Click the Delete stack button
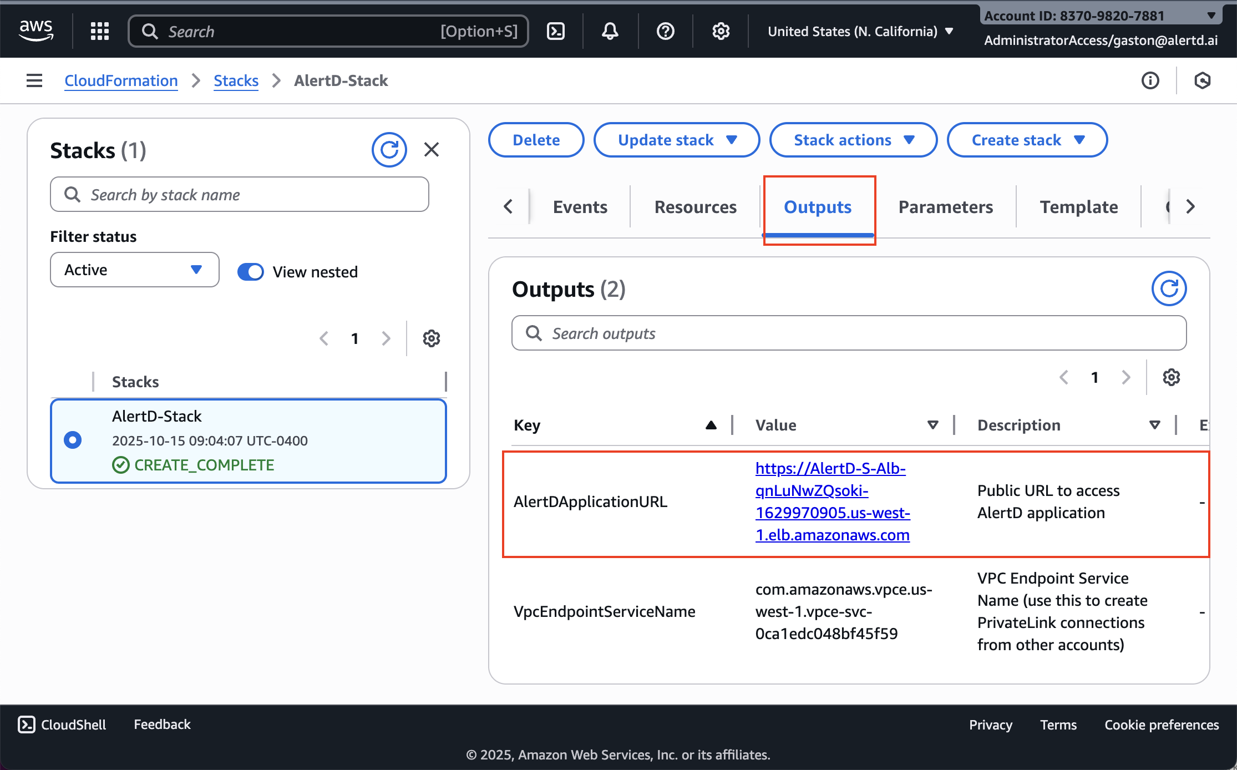1237x770 pixels. (535, 140)
